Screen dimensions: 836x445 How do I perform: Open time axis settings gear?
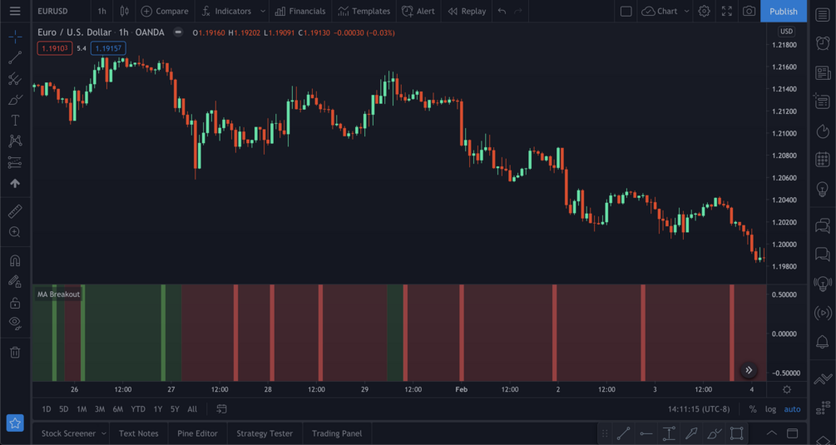[786, 389]
